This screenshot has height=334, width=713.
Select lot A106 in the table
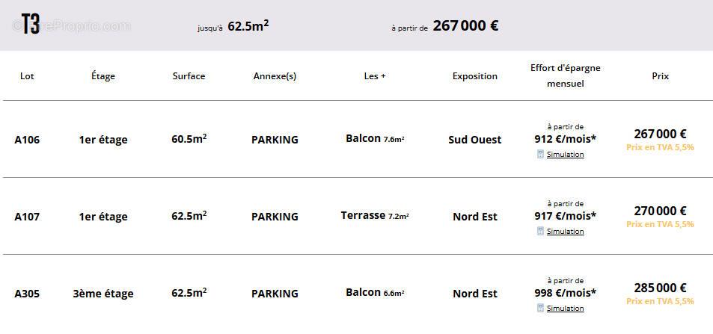[x=27, y=140]
